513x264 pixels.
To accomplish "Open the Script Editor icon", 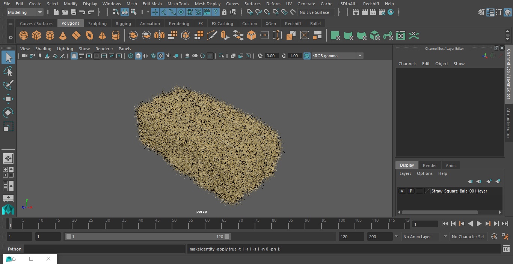I will (506, 249).
